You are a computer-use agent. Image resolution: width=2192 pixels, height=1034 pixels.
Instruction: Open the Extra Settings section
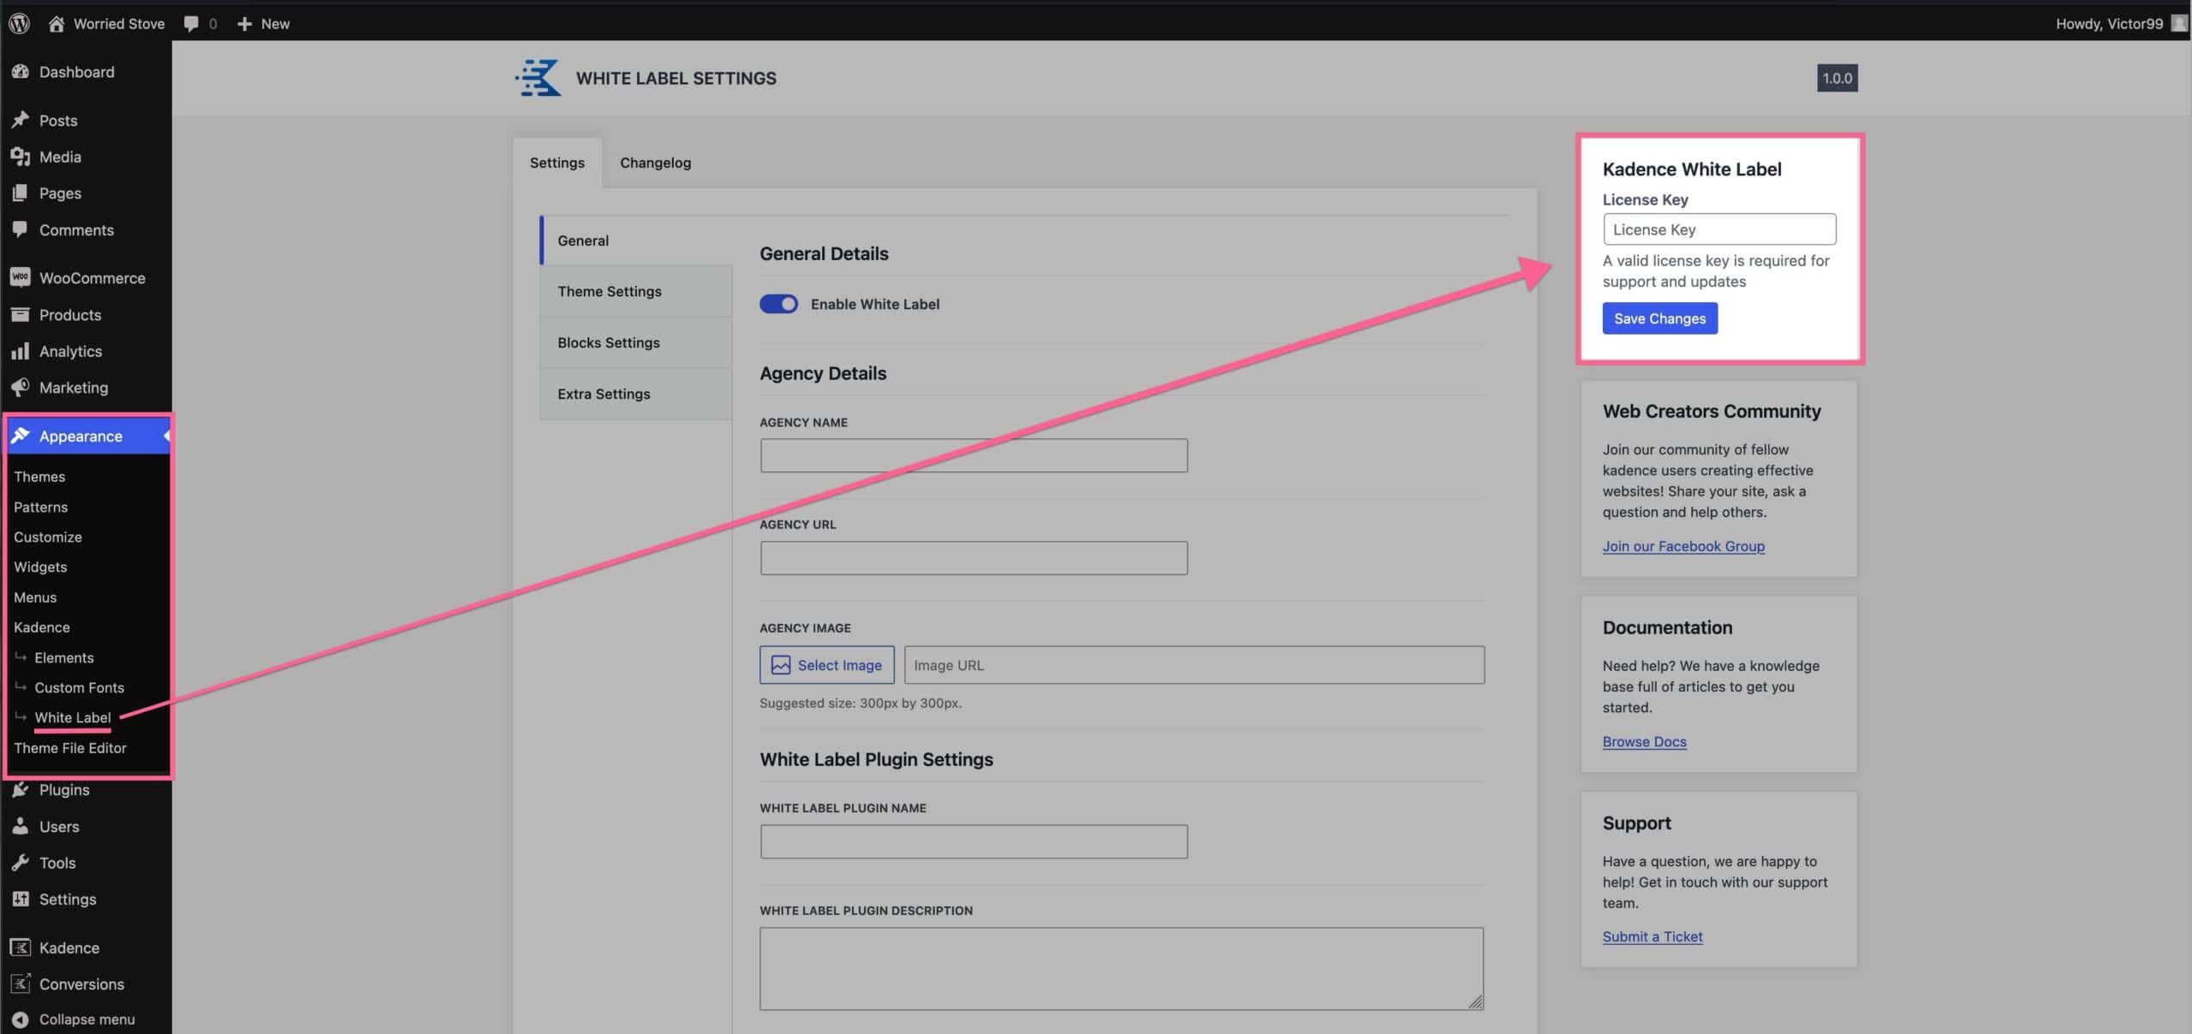(x=636, y=394)
